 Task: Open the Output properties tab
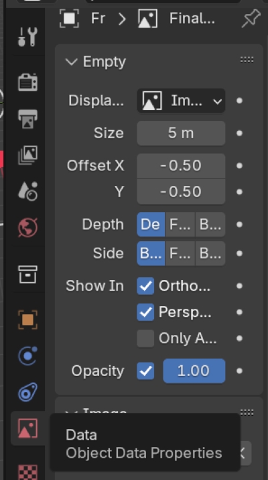[x=27, y=119]
